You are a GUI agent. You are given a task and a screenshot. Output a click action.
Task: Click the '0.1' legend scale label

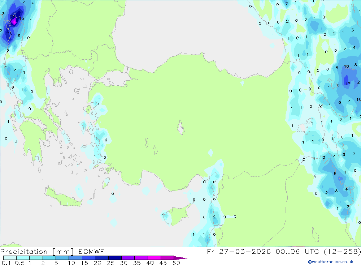click(6, 263)
